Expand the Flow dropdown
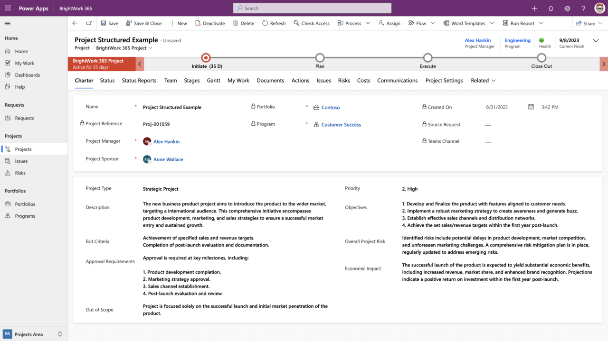 pos(433,23)
